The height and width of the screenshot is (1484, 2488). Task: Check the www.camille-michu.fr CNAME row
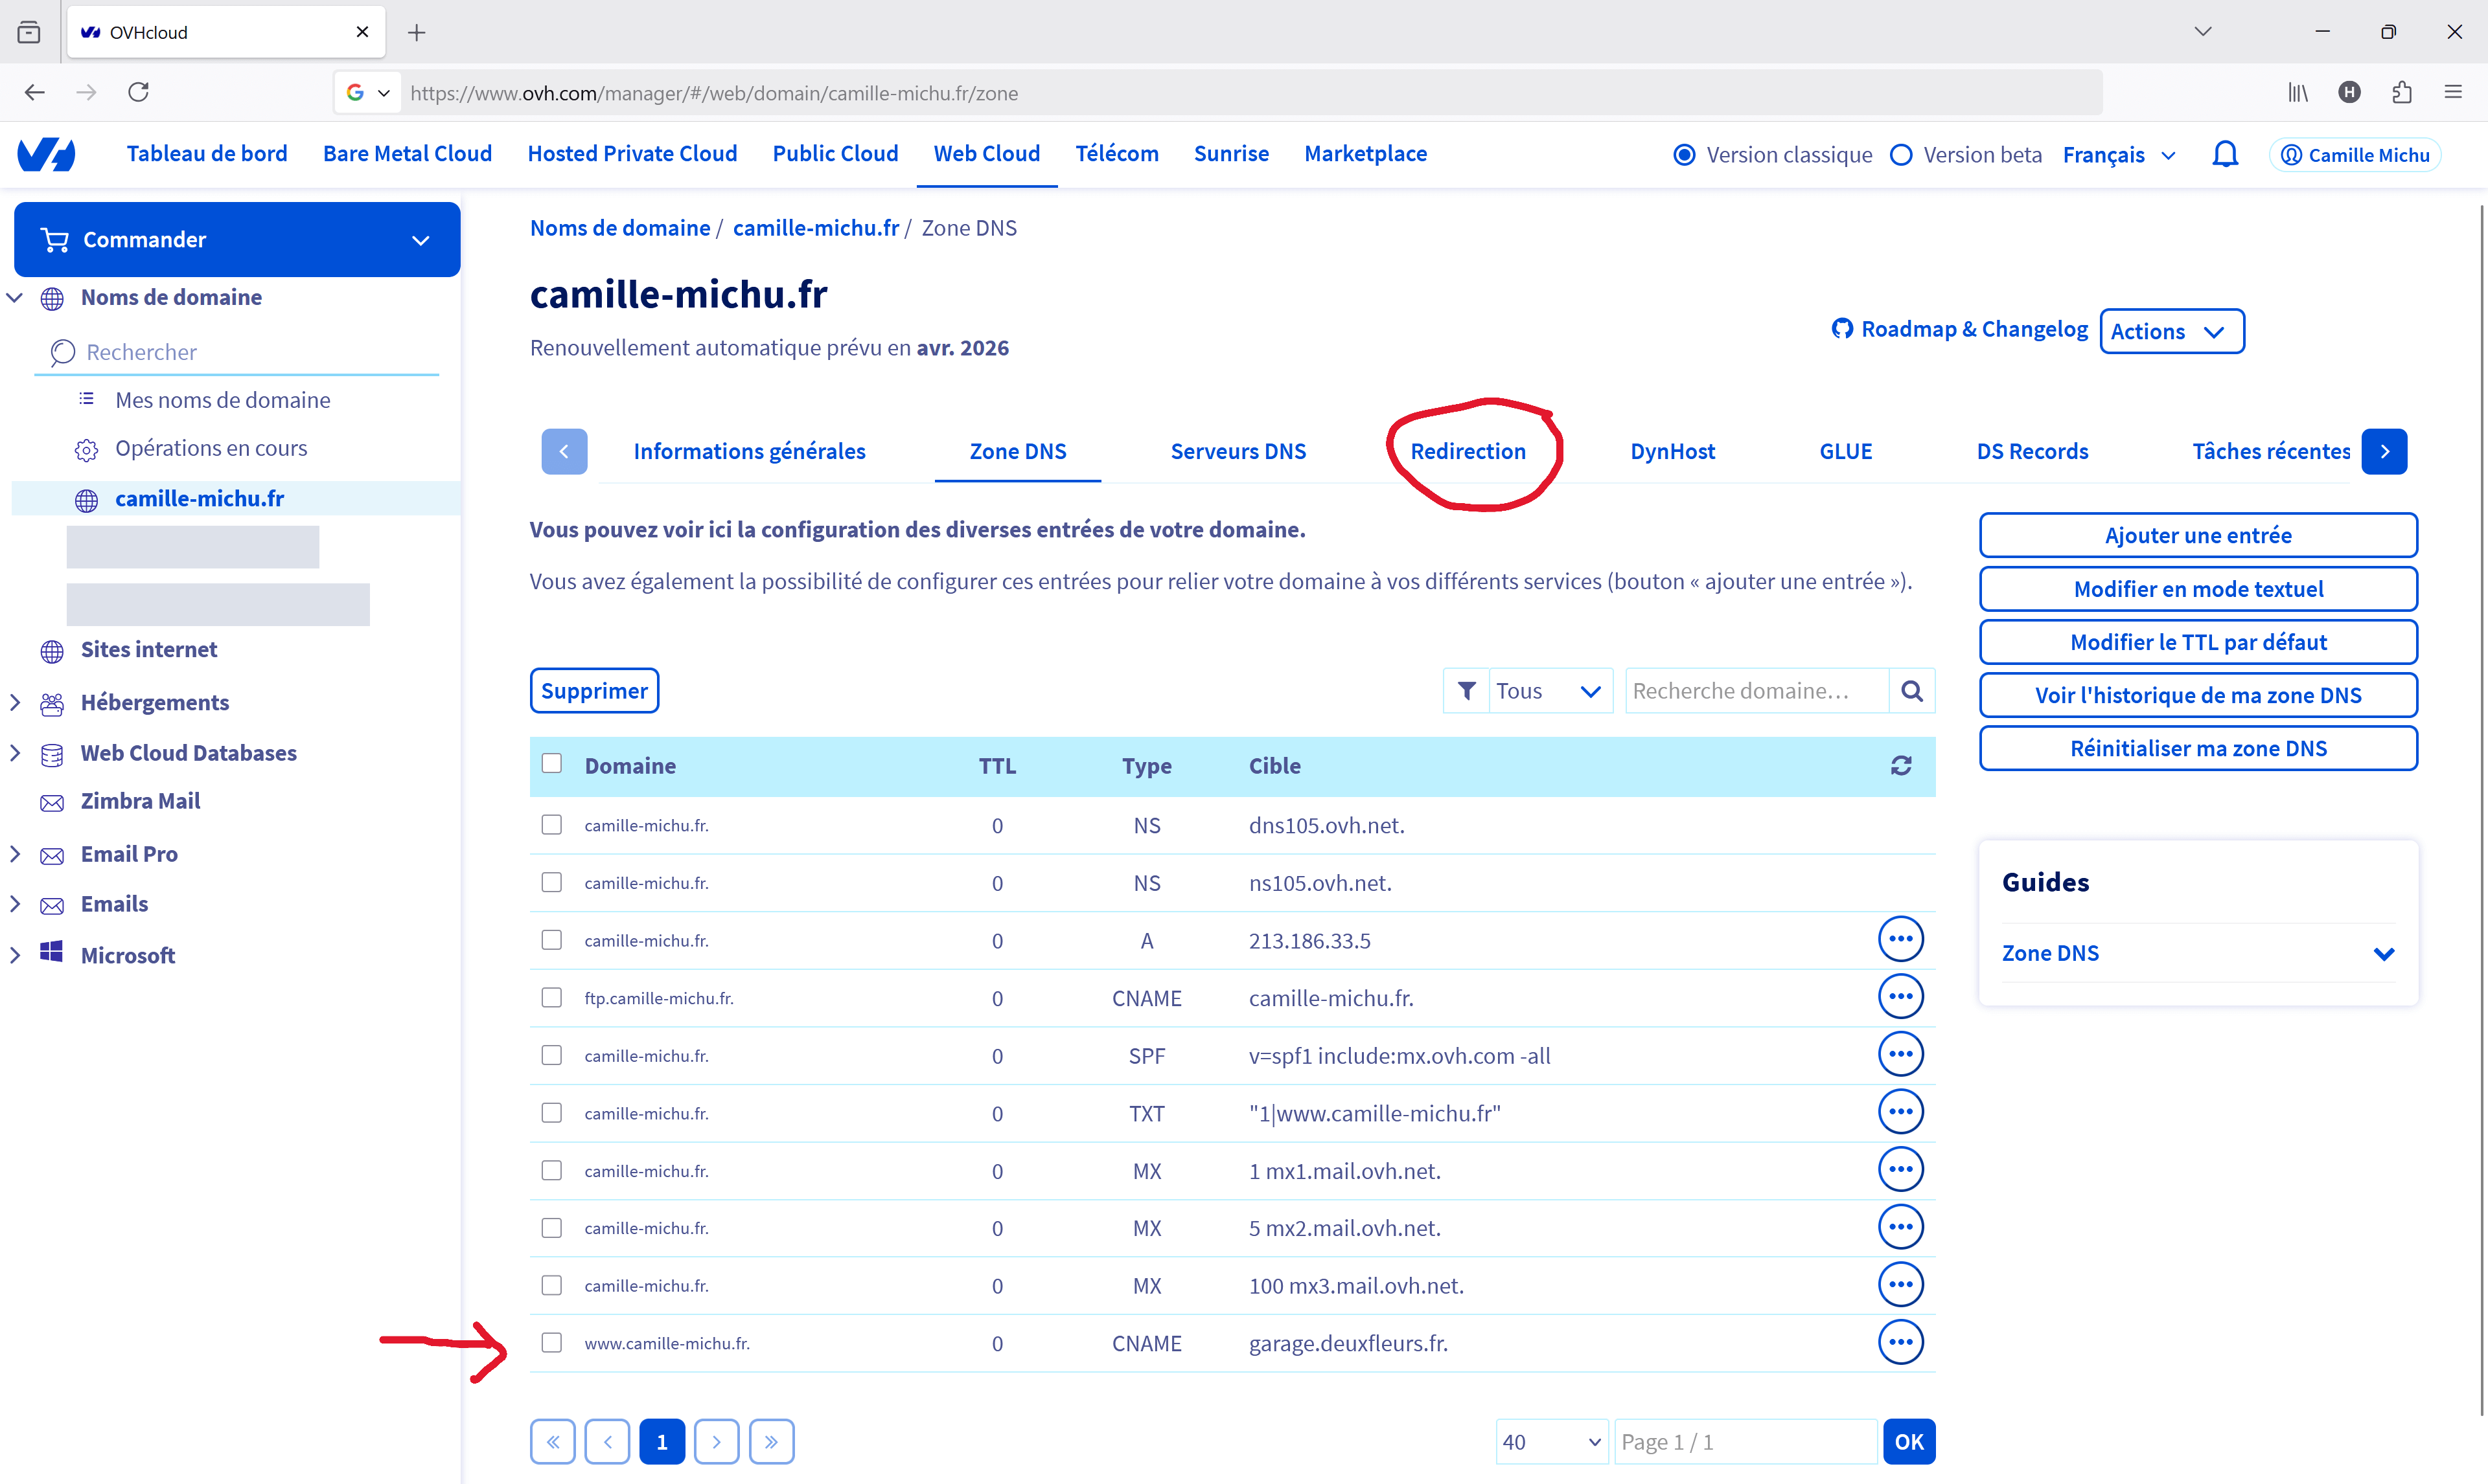click(x=551, y=1342)
